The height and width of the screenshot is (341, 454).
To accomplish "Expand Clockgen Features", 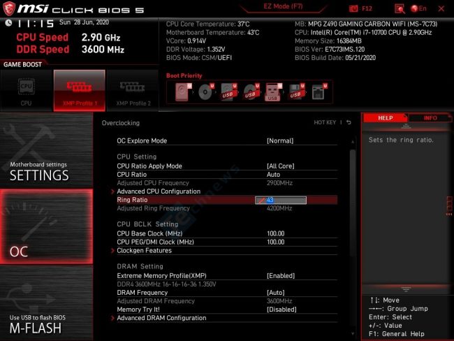I will (144, 250).
